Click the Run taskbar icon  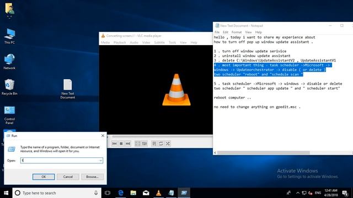(x=184, y=193)
